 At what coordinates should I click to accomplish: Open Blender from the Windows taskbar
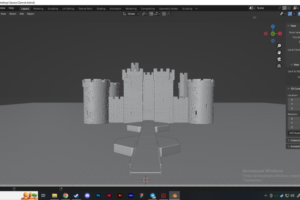(x=174, y=195)
